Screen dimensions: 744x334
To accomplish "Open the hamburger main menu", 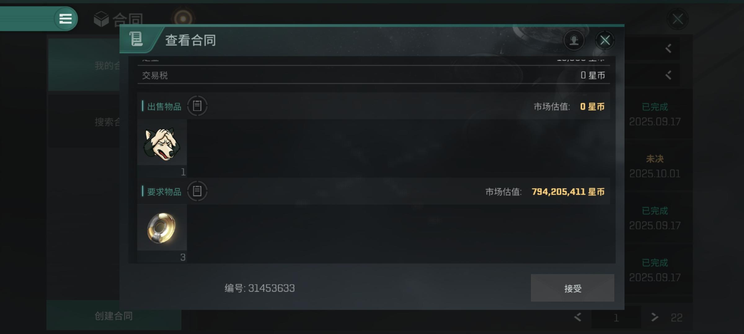I will [65, 19].
